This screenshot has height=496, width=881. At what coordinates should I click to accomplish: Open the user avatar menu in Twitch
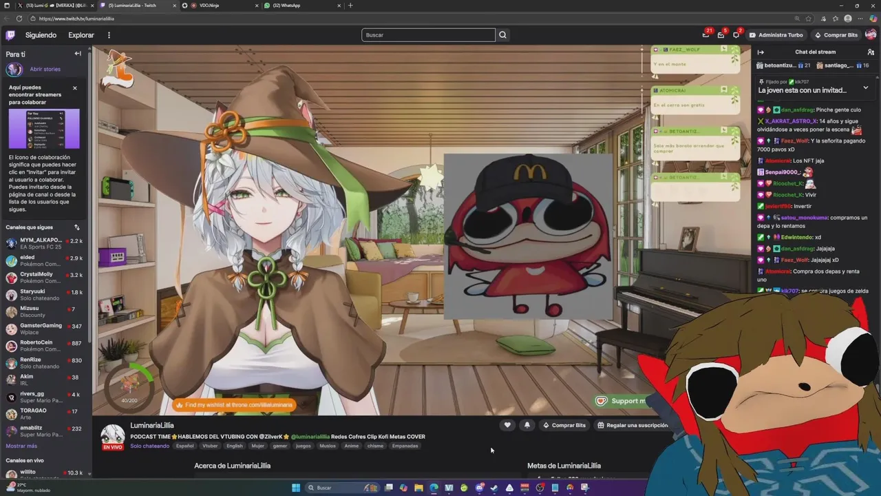pos(871,35)
